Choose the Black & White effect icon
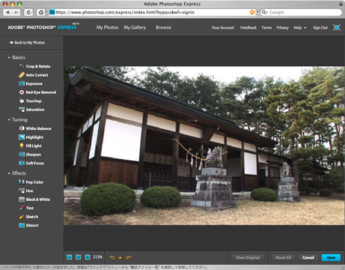The image size is (345, 270). (x=21, y=200)
